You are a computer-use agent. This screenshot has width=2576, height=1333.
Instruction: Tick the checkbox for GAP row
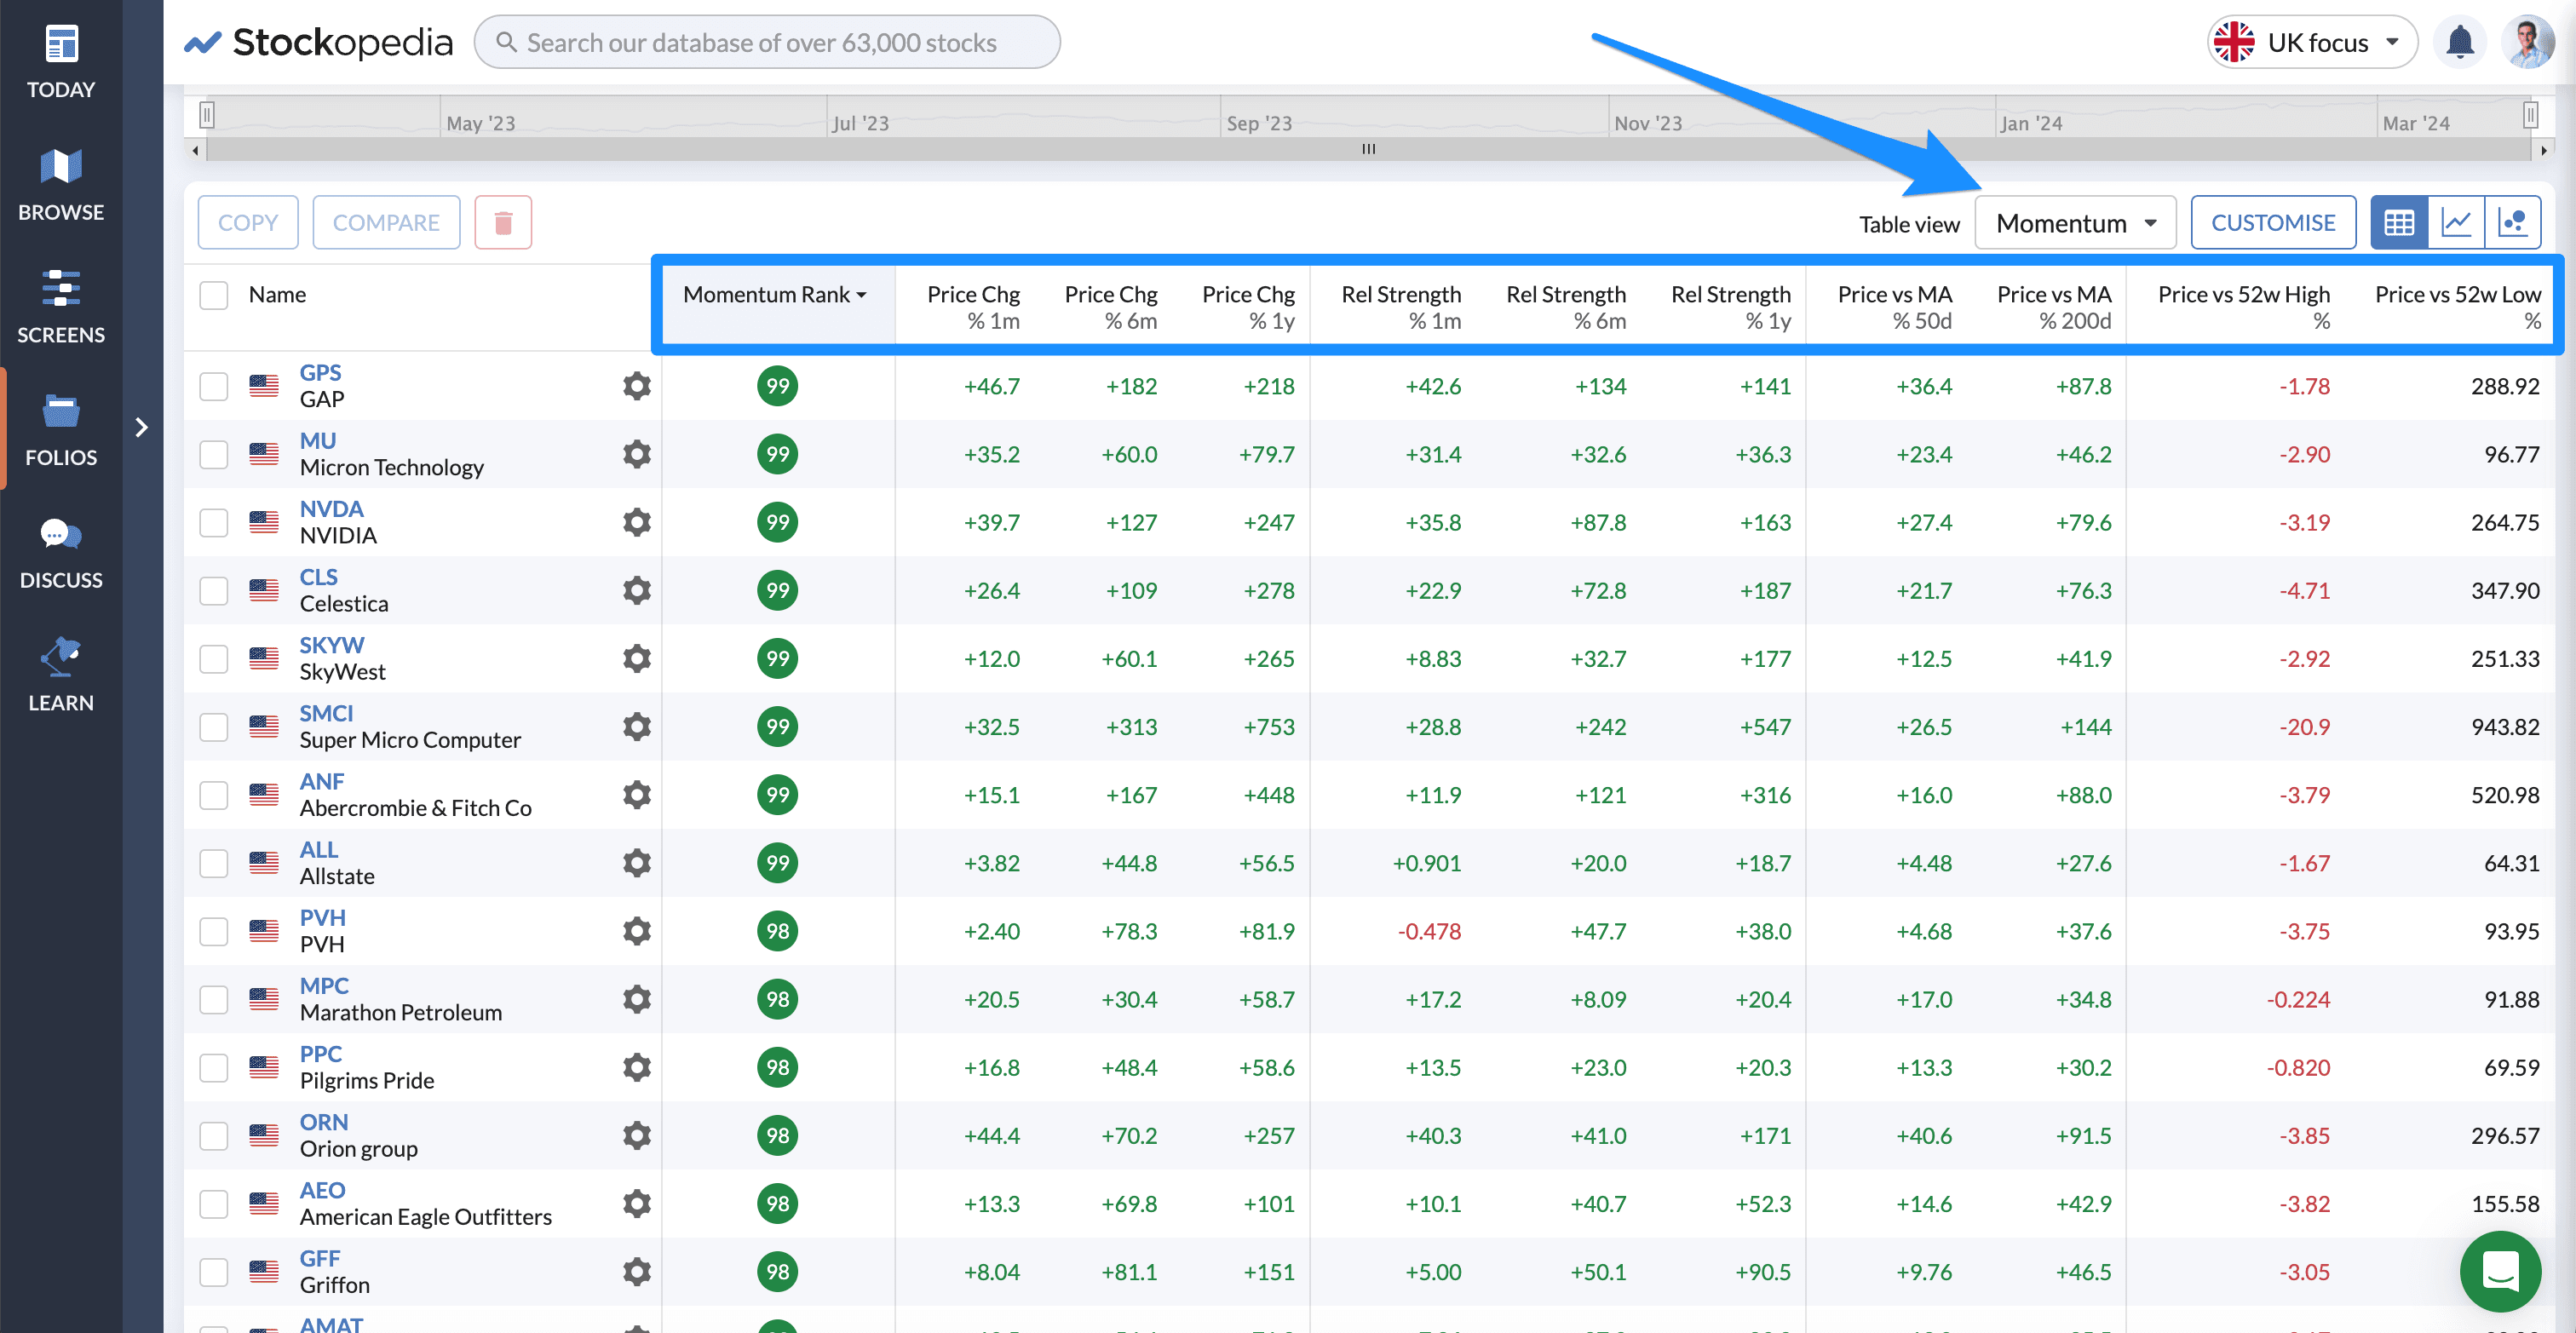tap(214, 386)
